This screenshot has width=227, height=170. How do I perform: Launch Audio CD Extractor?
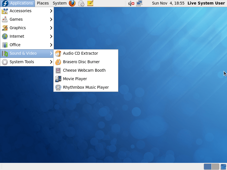[86, 54]
